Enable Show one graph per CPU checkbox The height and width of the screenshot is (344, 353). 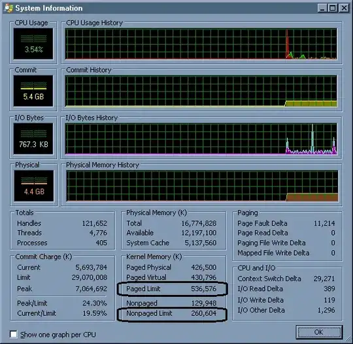[14, 334]
